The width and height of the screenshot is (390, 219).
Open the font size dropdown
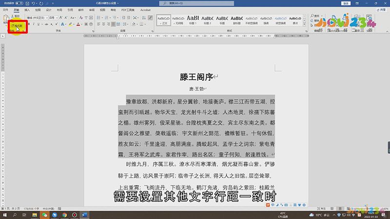point(57,18)
